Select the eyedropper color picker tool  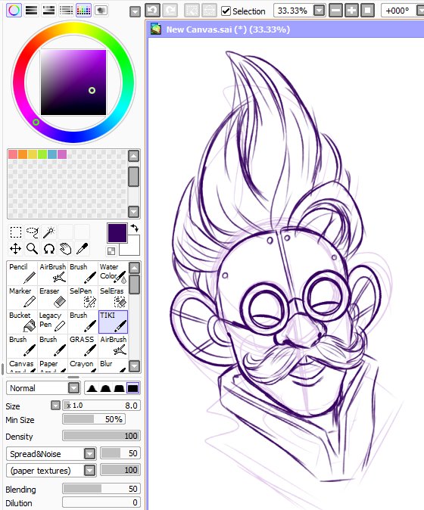[83, 249]
